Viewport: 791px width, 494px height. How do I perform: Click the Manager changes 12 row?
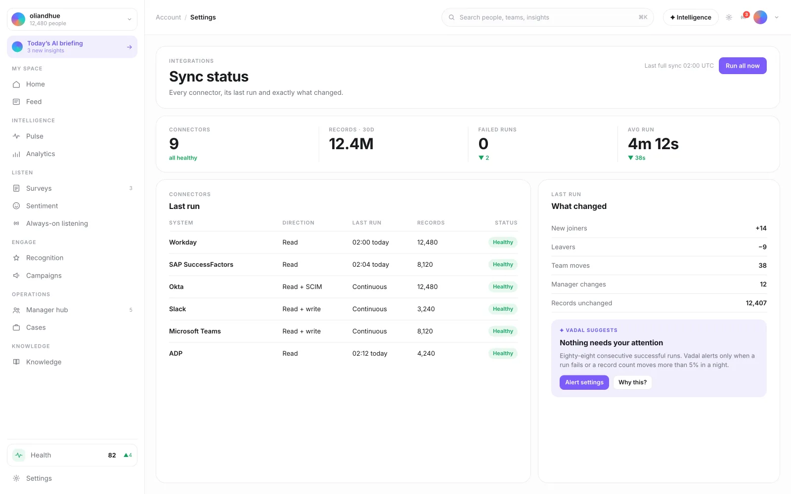(659, 285)
